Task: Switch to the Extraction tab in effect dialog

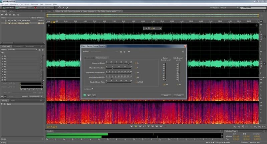Action: point(89,58)
